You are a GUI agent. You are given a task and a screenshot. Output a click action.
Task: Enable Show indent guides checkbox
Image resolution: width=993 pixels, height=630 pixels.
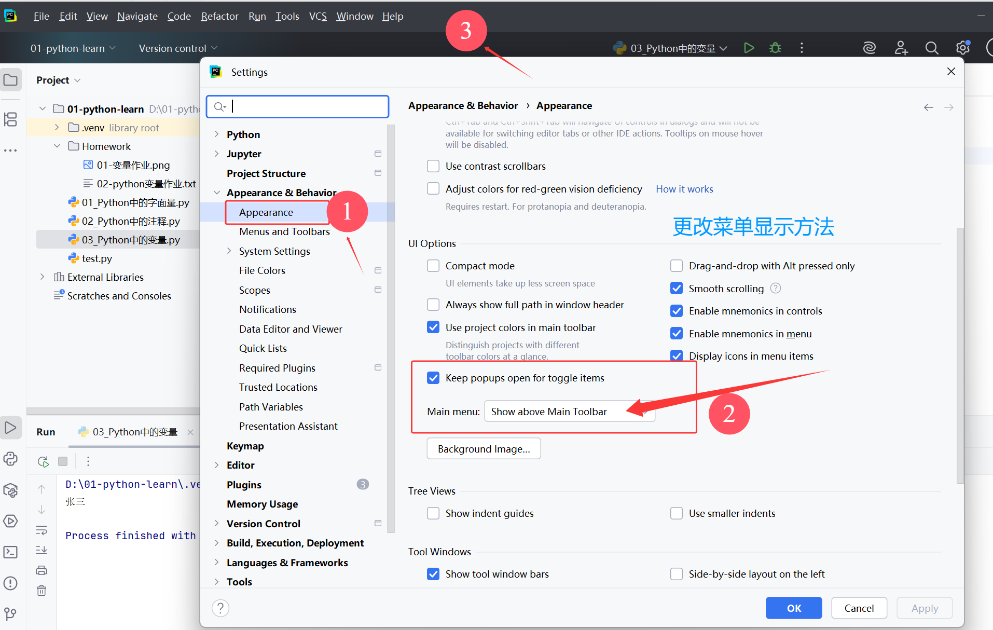[433, 513]
